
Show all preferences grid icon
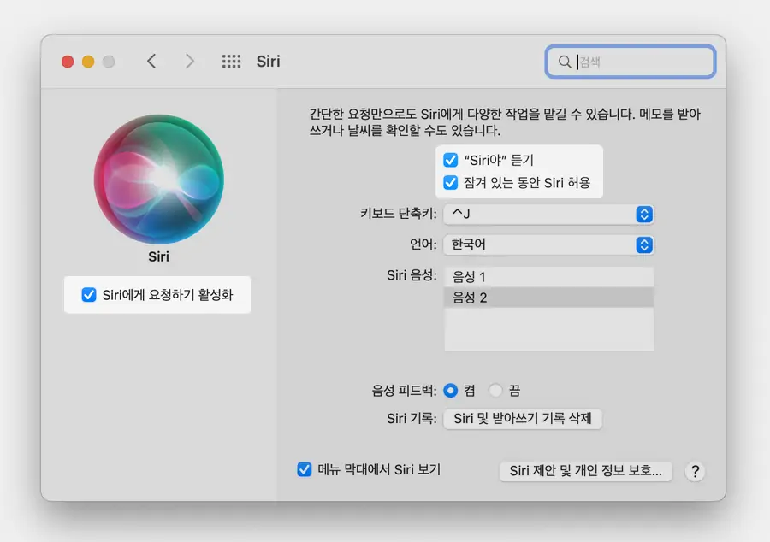coord(231,62)
